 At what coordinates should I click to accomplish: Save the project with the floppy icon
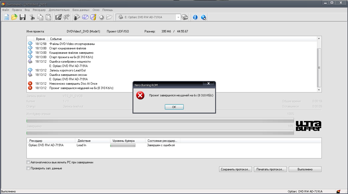click(x=23, y=17)
